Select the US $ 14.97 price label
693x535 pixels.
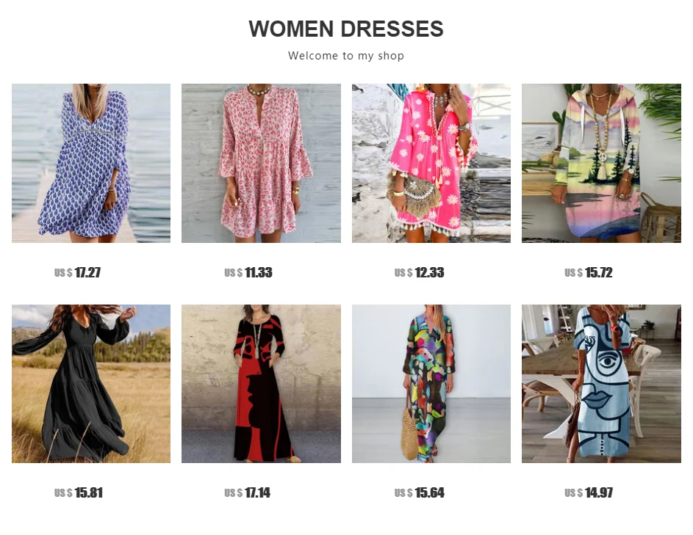pyautogui.click(x=589, y=492)
